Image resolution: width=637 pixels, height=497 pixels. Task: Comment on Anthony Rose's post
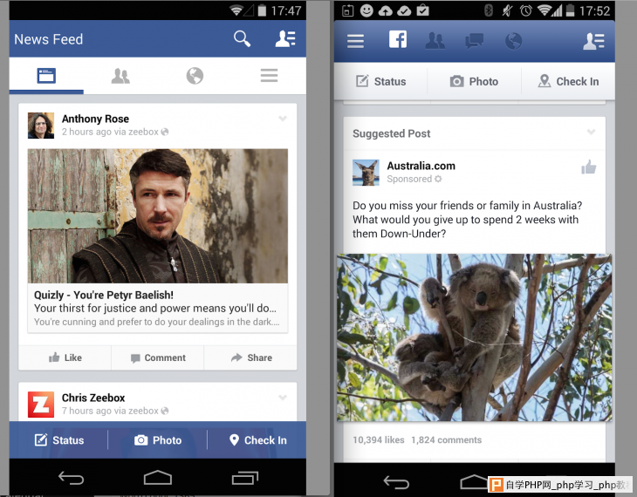click(158, 357)
